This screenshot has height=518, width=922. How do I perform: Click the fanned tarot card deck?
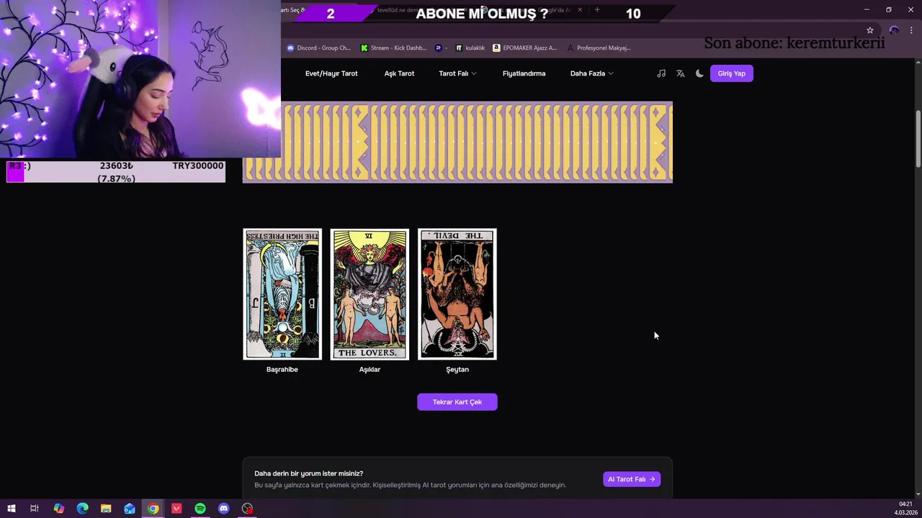point(457,142)
